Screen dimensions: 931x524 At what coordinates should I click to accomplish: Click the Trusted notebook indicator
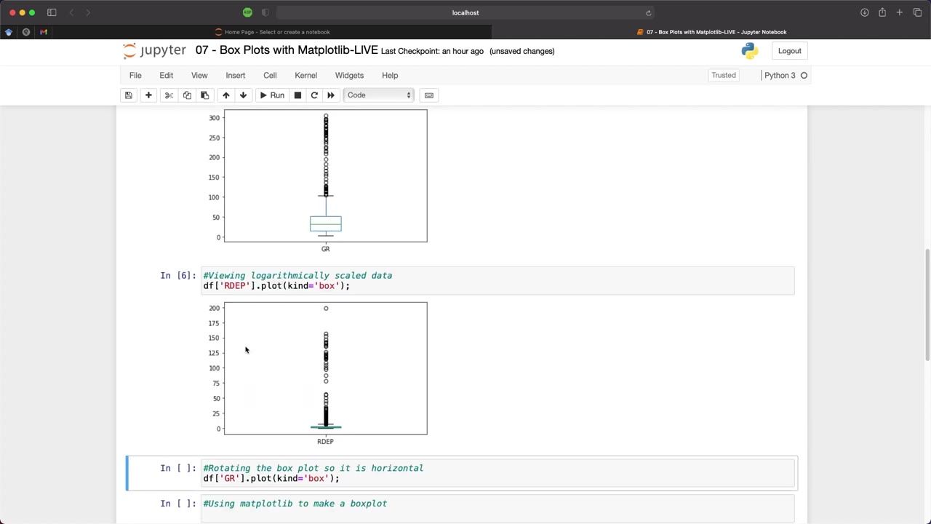(724, 76)
